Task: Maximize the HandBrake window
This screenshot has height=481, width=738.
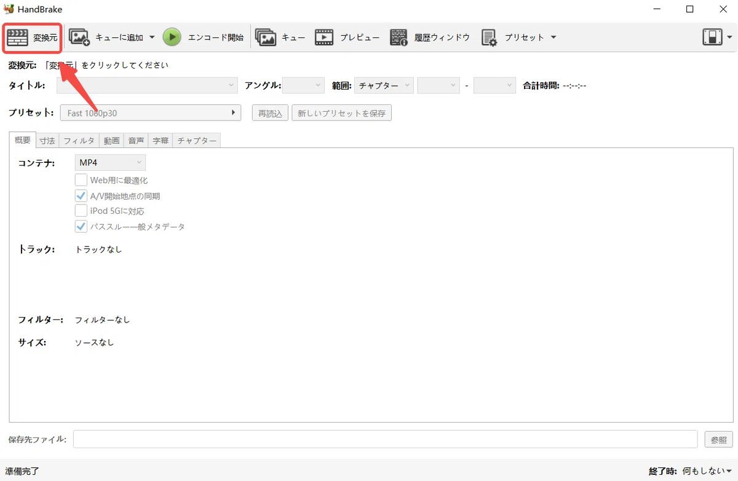Action: pyautogui.click(x=690, y=9)
